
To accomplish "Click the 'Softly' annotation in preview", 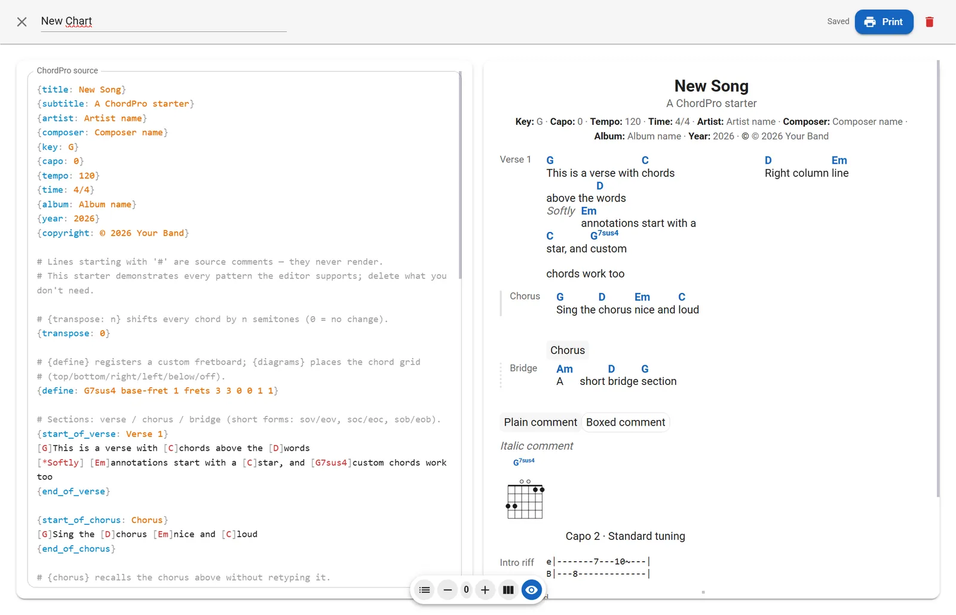I will 560,211.
